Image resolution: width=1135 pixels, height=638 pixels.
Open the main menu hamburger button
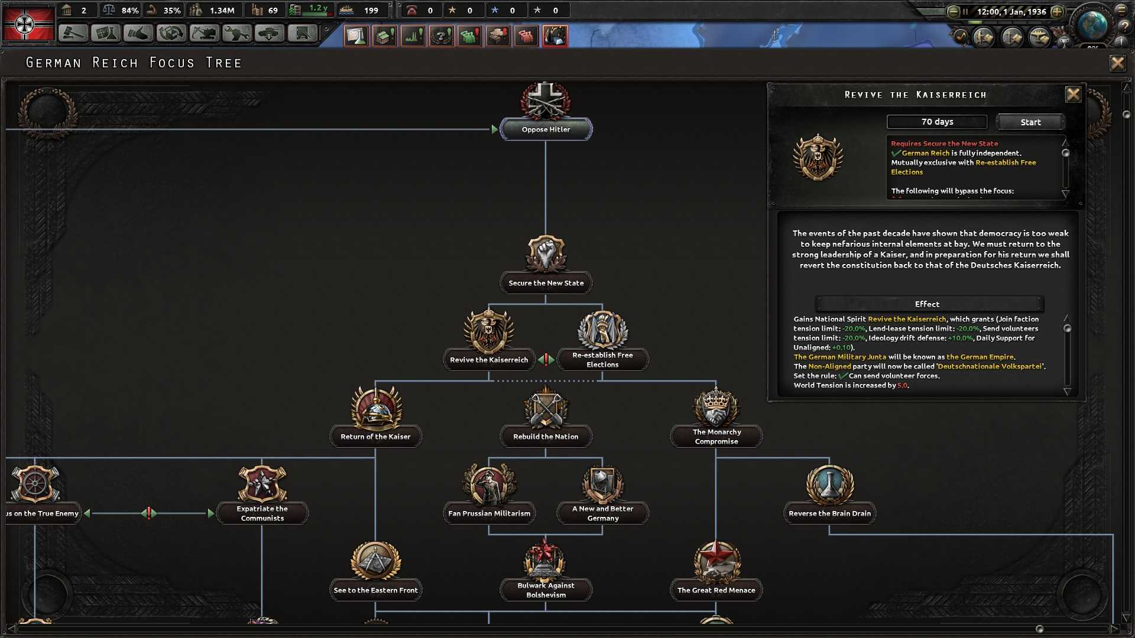[x=1121, y=10]
